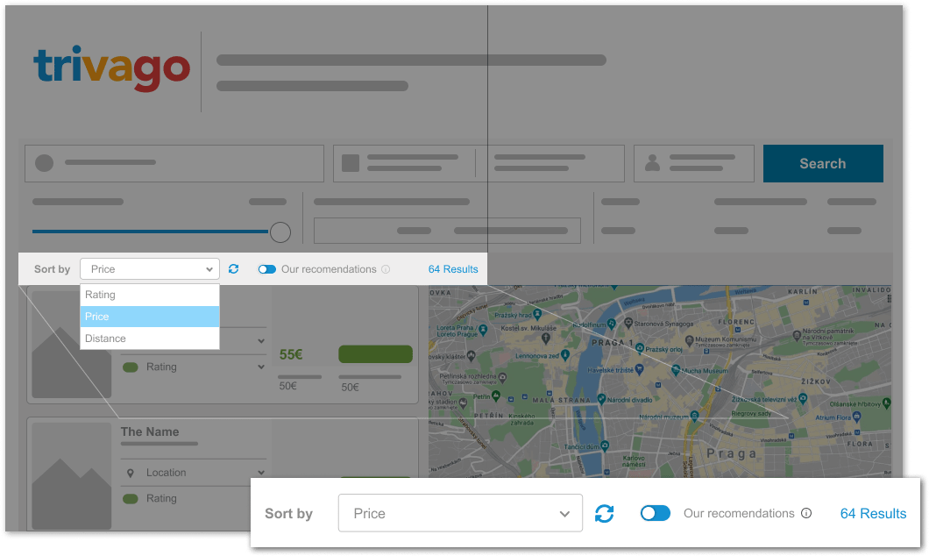Open the small Sort by dropdown above the option list
Viewport: 929px width, 556px height.
coord(149,269)
